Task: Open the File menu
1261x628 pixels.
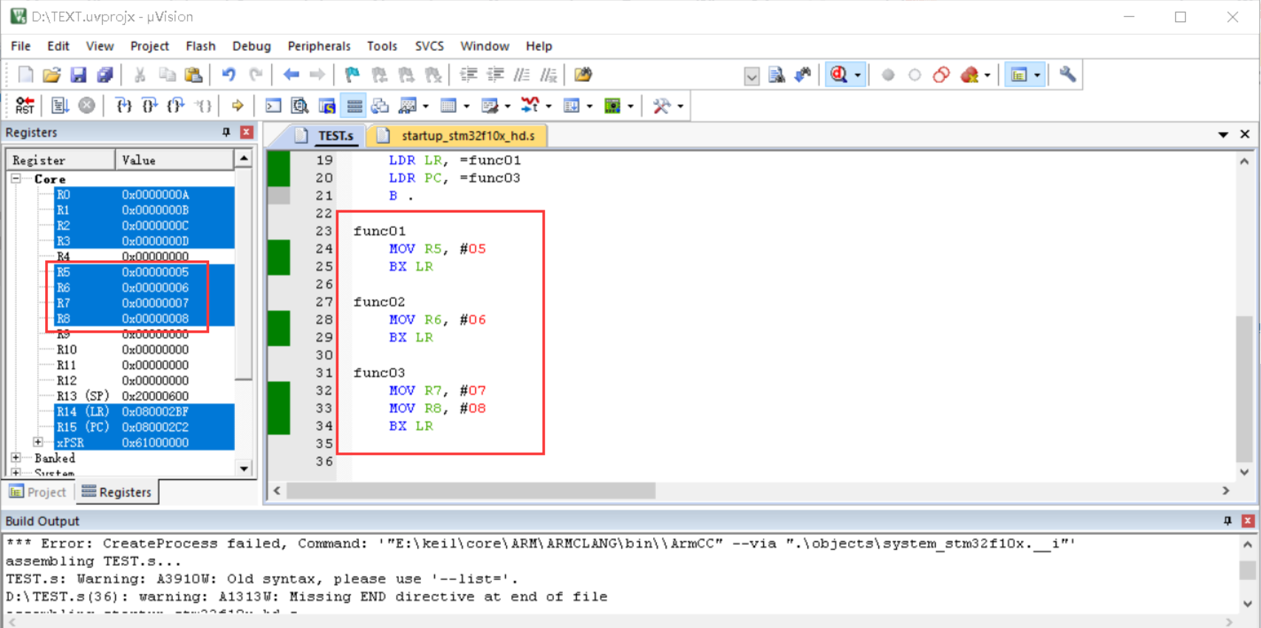Action: click(x=21, y=46)
